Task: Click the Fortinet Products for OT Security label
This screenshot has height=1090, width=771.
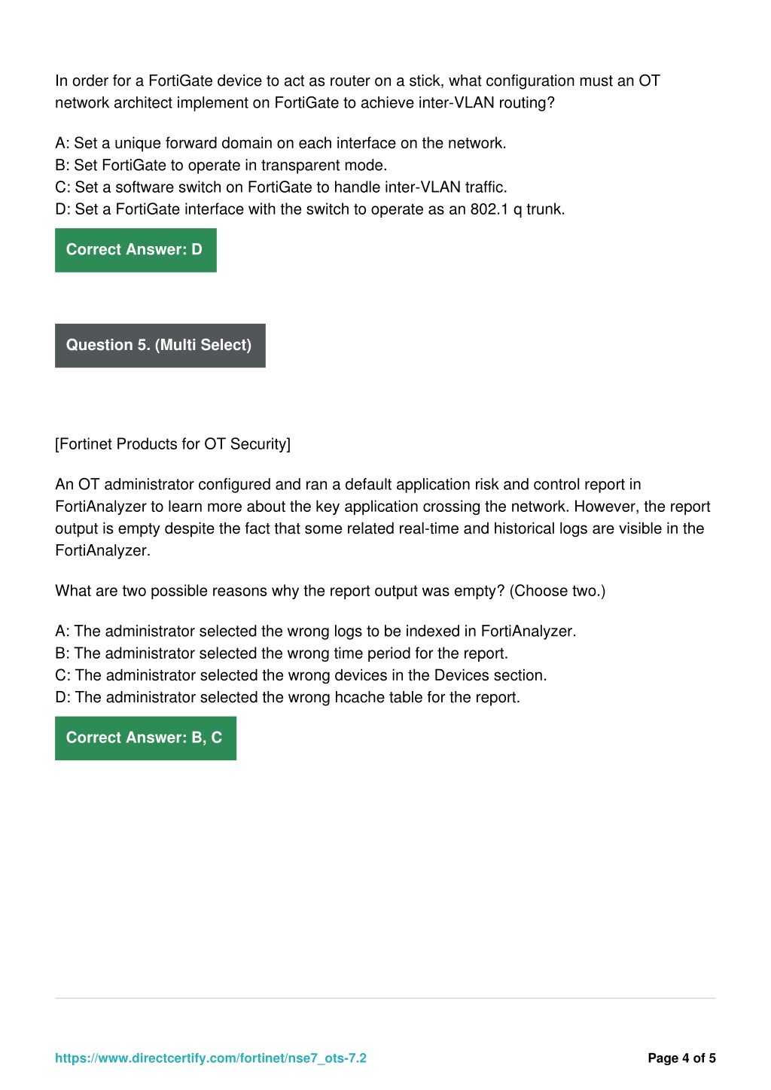Action: click(x=173, y=444)
